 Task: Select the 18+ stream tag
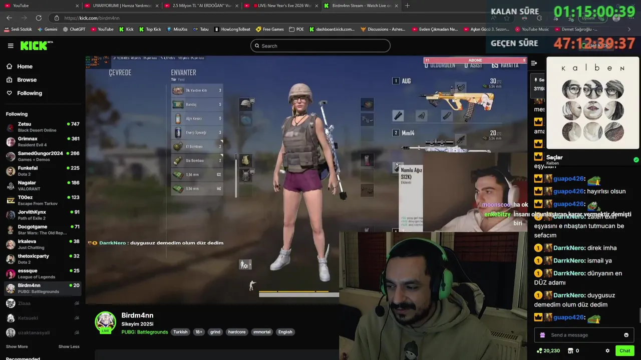tap(199, 332)
